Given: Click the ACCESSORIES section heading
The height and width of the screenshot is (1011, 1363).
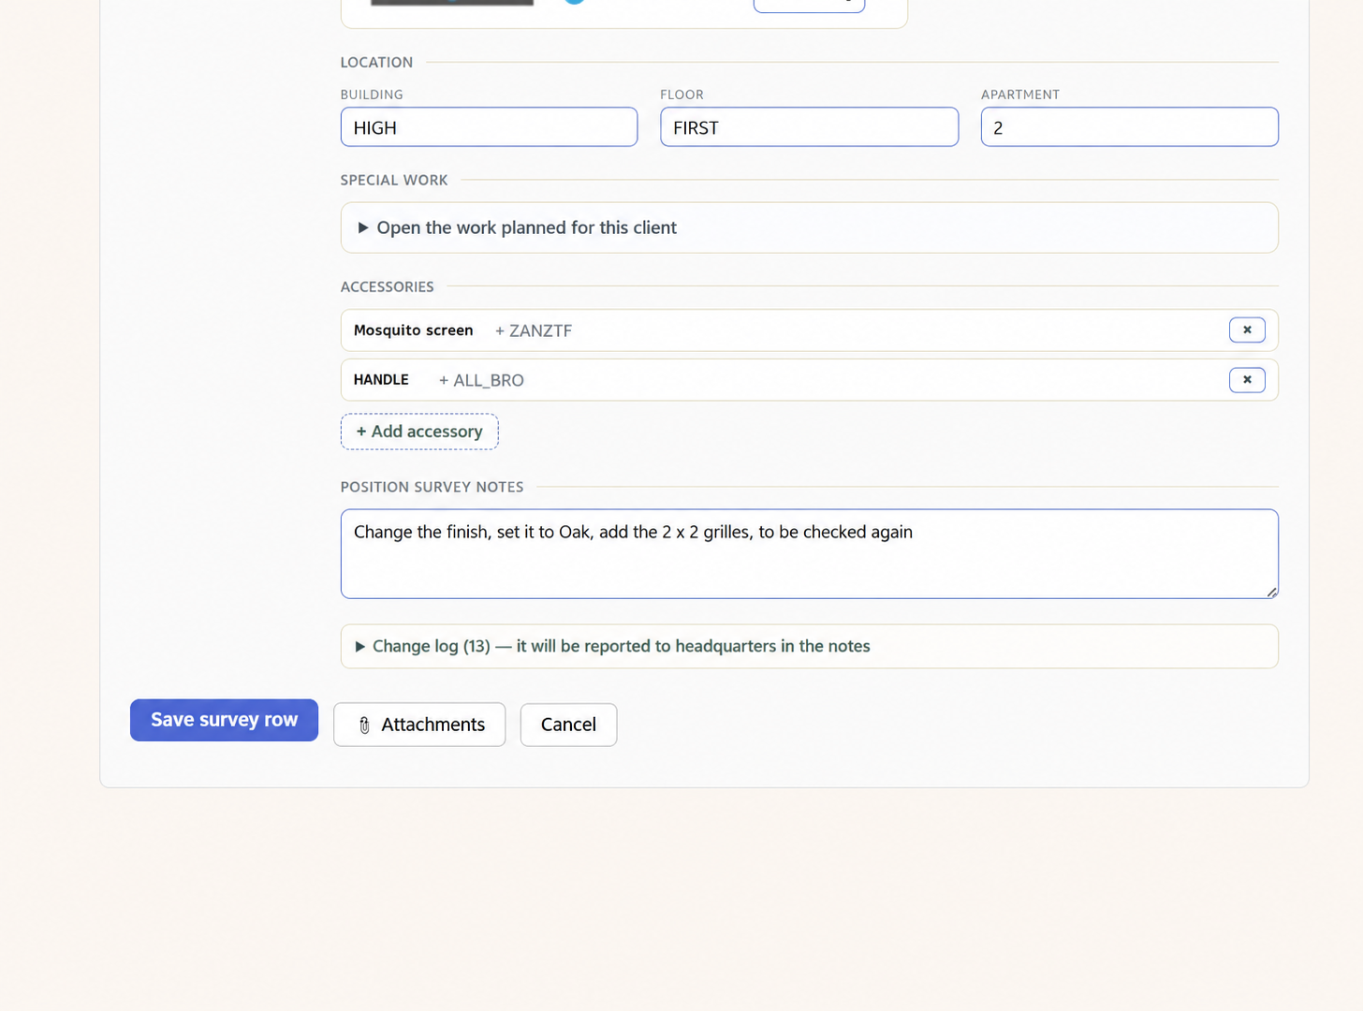Looking at the screenshot, I should pos(388,286).
